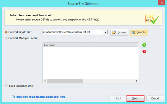The width and height of the screenshot is (167, 104).
Task: Click the horizontal scrollbar right arrow
Action: click(136, 81)
